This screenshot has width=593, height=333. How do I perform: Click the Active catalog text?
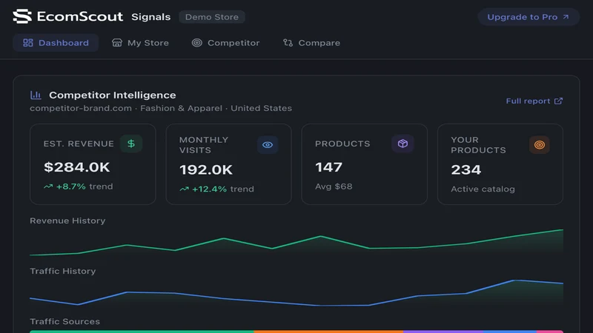pos(483,189)
